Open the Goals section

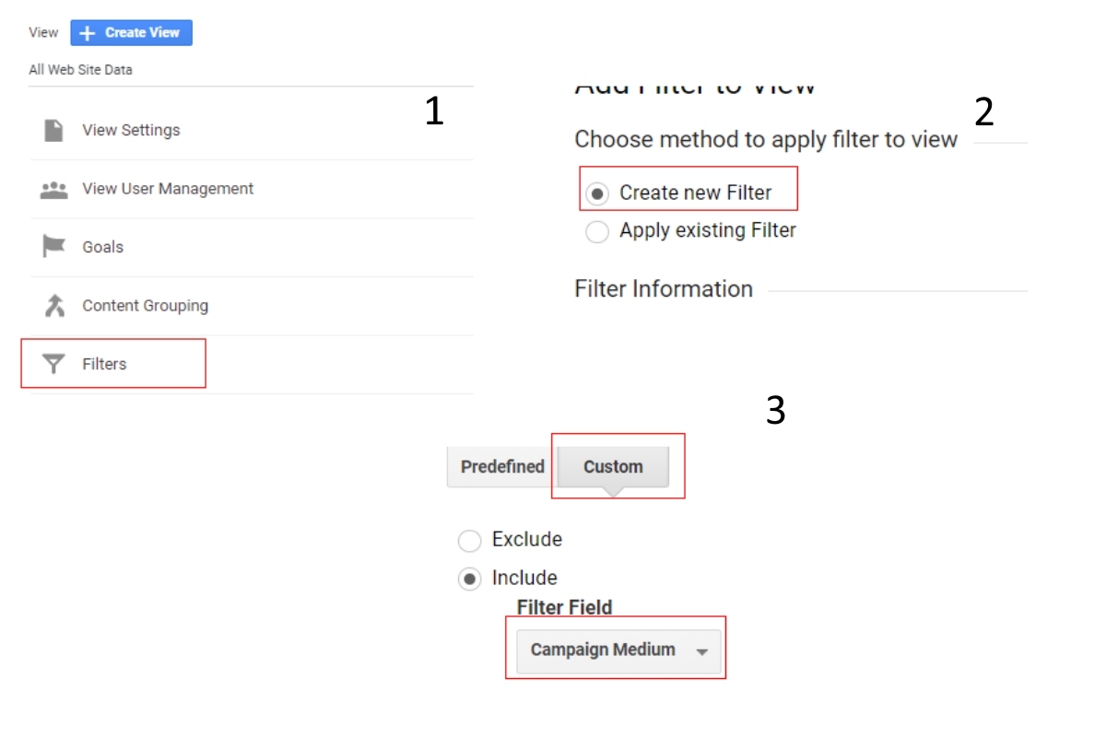pos(102,247)
